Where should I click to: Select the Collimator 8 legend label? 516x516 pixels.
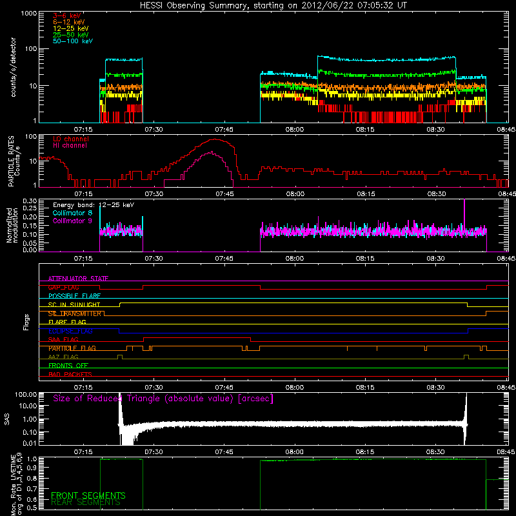pos(72,213)
